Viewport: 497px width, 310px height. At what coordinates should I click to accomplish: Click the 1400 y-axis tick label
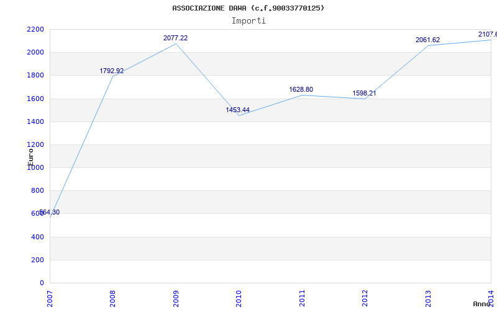(35, 122)
